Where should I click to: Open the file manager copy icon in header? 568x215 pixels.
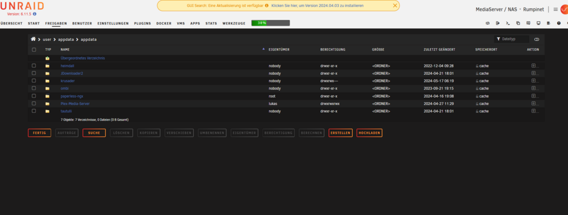(x=518, y=23)
